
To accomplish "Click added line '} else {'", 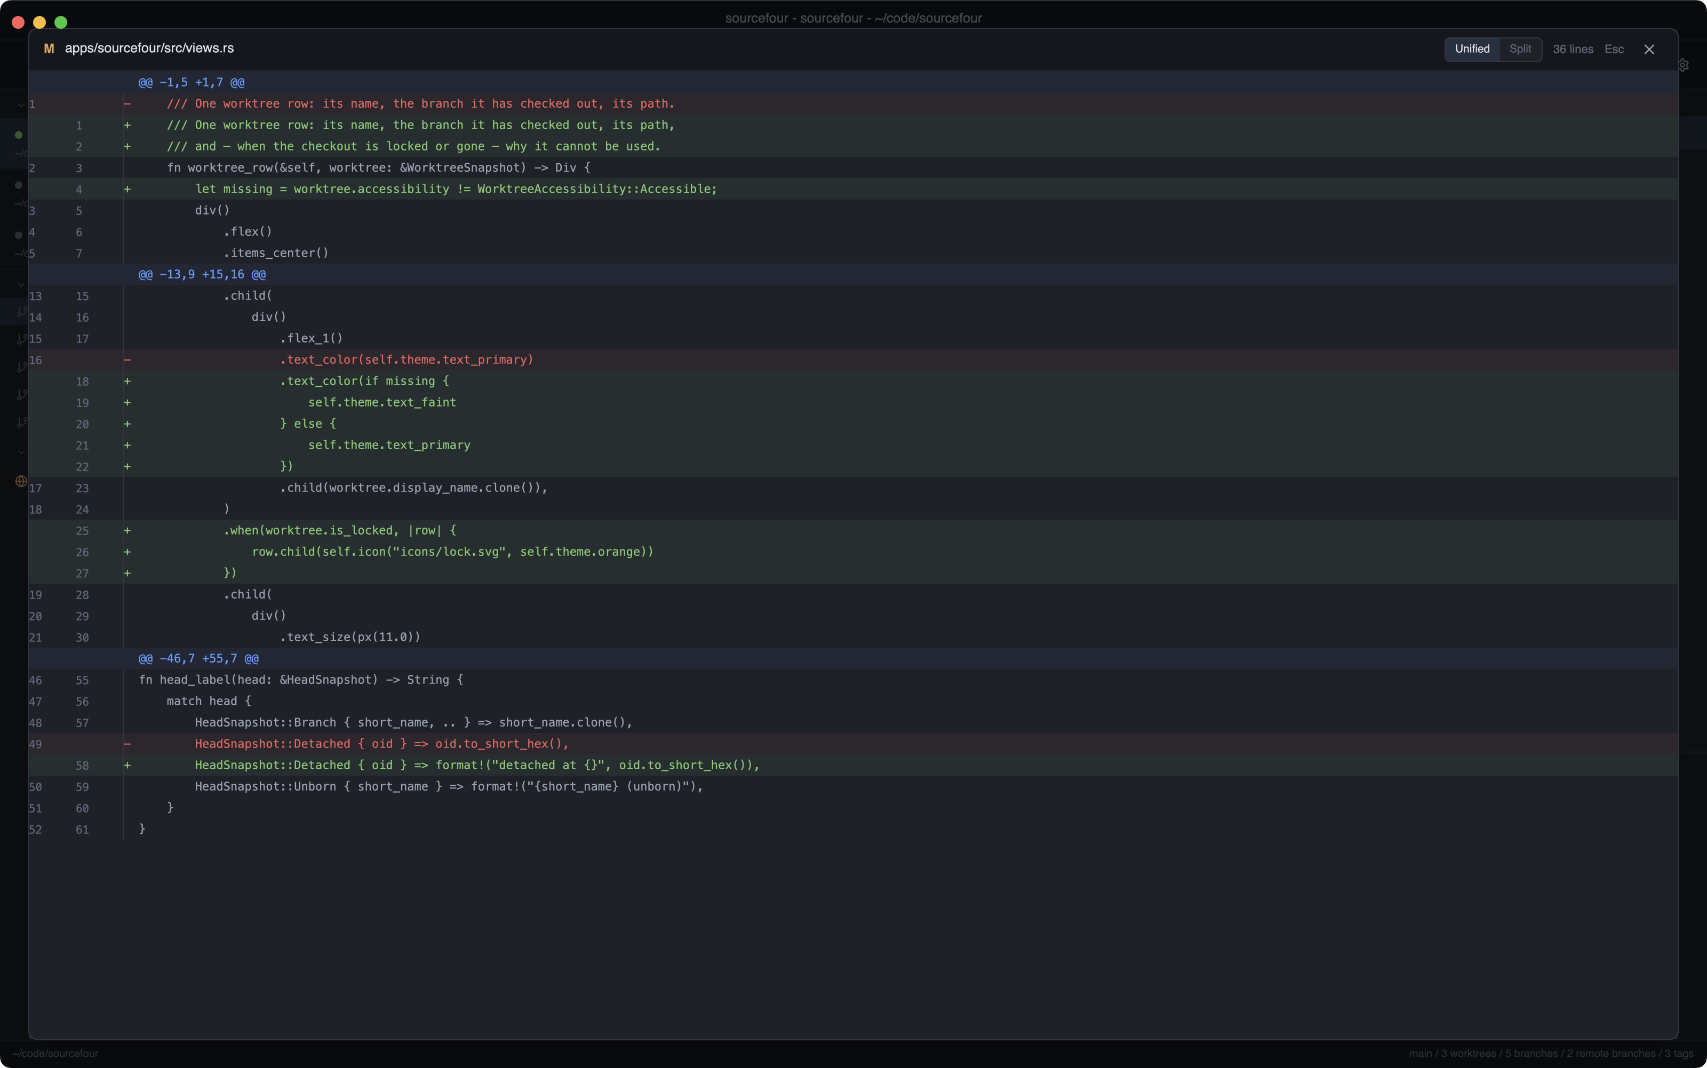I will coord(853,424).
